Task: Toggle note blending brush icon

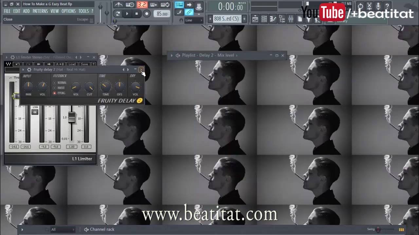Action: click(x=179, y=12)
